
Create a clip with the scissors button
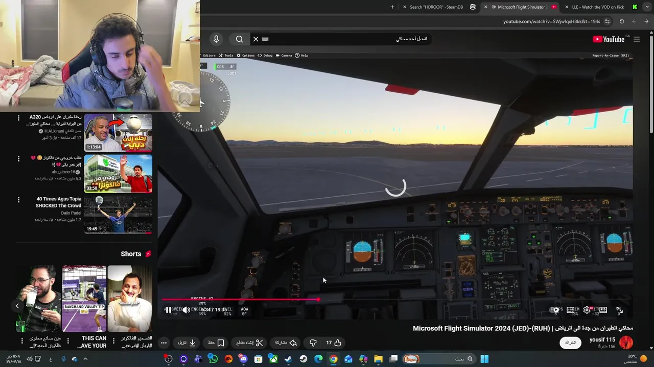[x=250, y=343]
